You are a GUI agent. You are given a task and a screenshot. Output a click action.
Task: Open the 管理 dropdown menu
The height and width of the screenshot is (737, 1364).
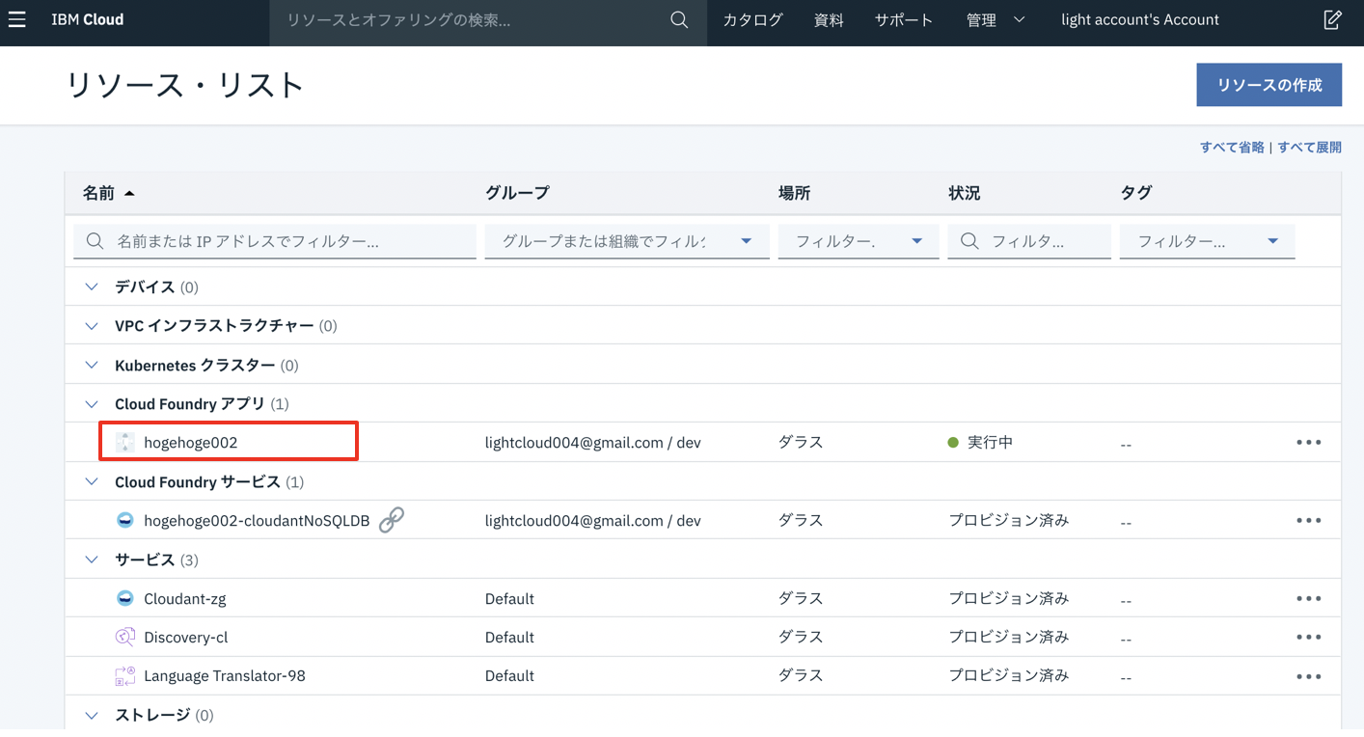(995, 20)
